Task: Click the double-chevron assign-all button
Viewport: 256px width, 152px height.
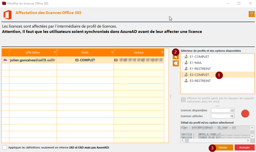Action: coord(176,63)
